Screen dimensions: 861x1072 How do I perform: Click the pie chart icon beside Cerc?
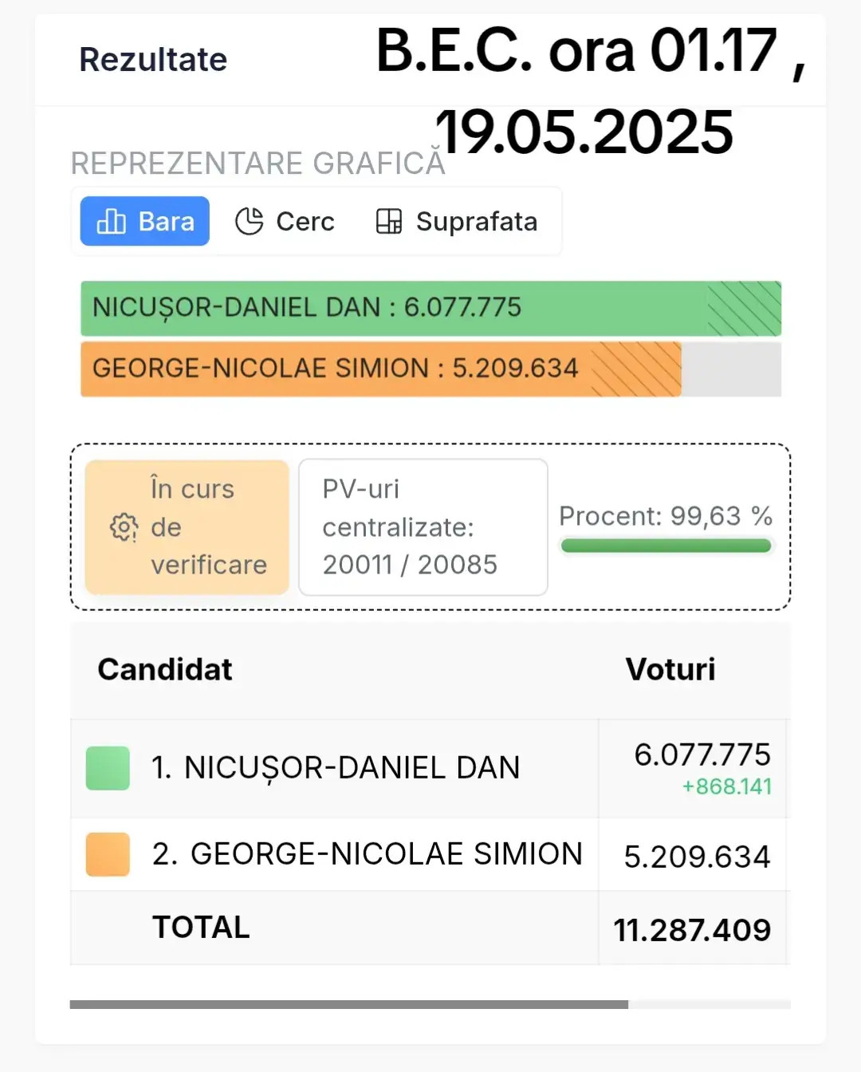249,221
